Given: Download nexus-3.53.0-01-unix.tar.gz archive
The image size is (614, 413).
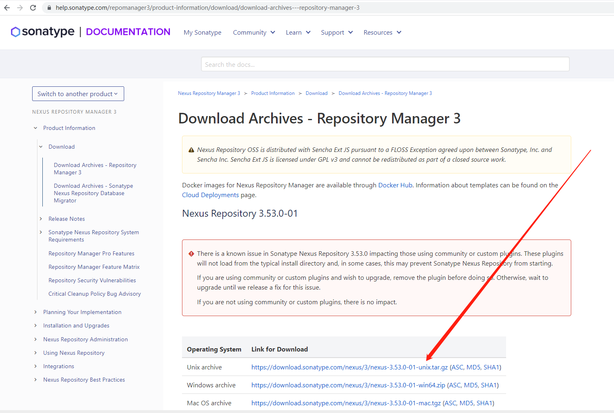Looking at the screenshot, I should pos(349,367).
